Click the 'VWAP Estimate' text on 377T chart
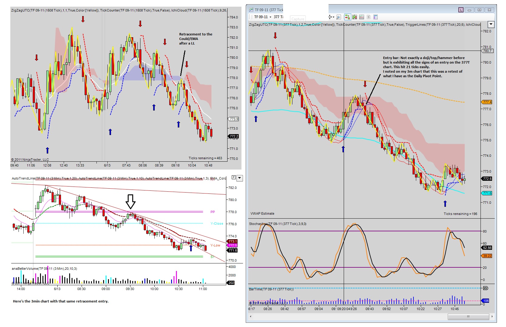506x327 pixels. [x=262, y=213]
